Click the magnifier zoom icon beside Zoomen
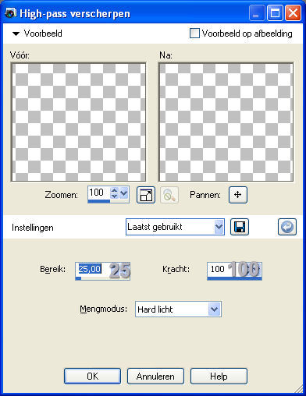This screenshot has width=306, height=396. [169, 195]
